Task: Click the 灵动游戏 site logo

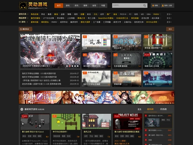Action: click(33, 6)
